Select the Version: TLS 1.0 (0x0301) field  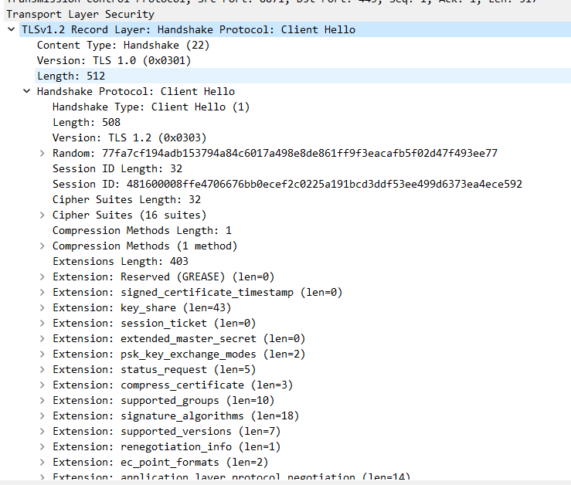[x=114, y=60]
